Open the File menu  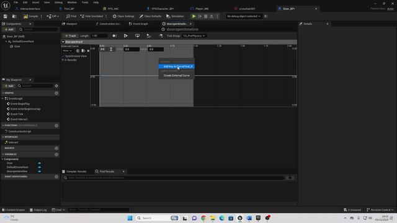pos(16,2)
